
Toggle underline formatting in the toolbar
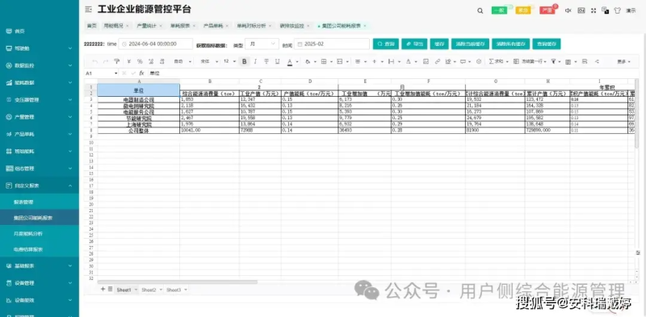[277, 61]
